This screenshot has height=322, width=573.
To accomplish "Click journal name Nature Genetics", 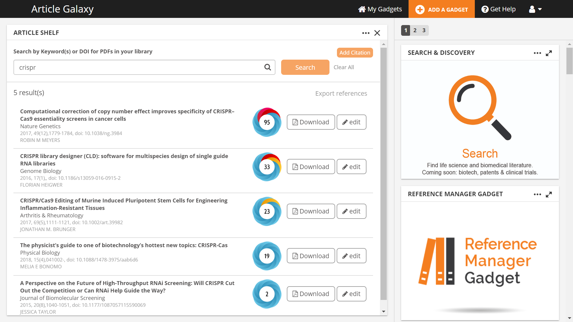I will pyautogui.click(x=40, y=126).
